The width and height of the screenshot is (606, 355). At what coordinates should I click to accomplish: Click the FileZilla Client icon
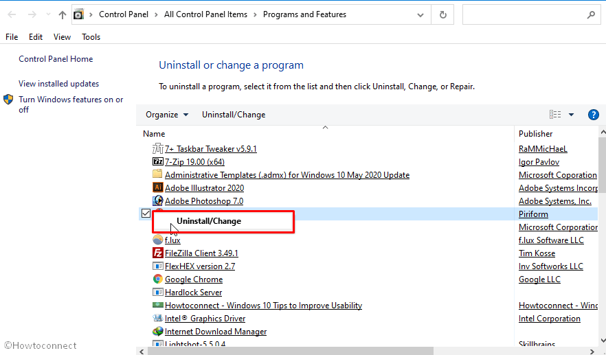[158, 253]
